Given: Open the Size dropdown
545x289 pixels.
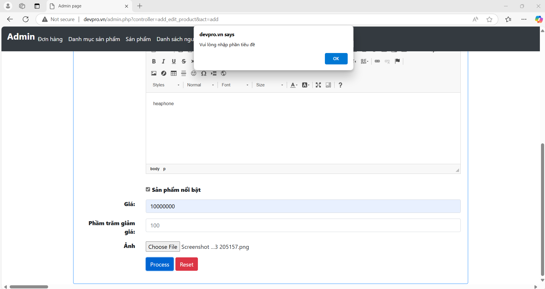Looking at the screenshot, I should pos(269,85).
